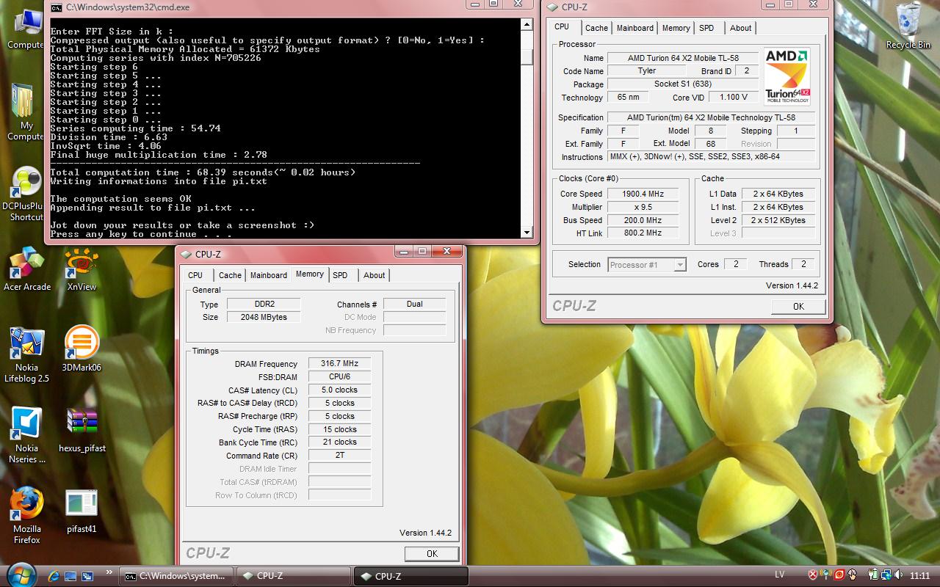Open About tab in memory CPU-Z window

[x=374, y=275]
